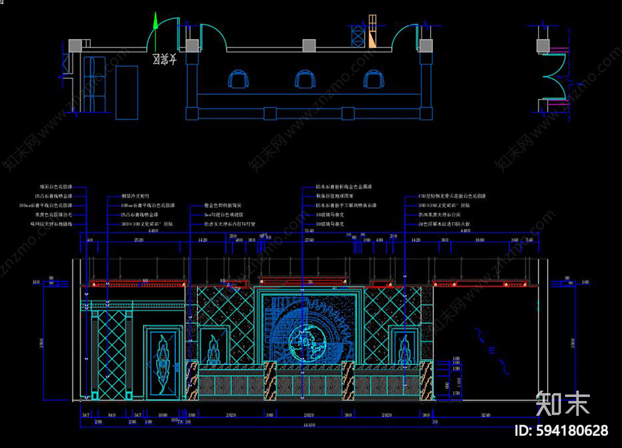Click the 380×380 文化砖 annotation
The height and width of the screenshot is (448, 622).
[444, 206]
